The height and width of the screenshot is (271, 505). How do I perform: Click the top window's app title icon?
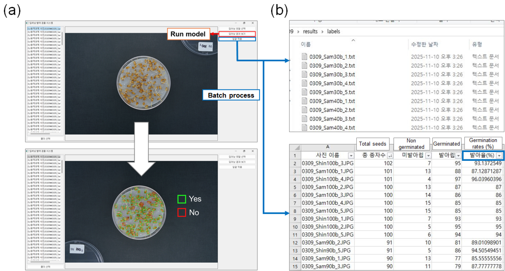coord(27,23)
